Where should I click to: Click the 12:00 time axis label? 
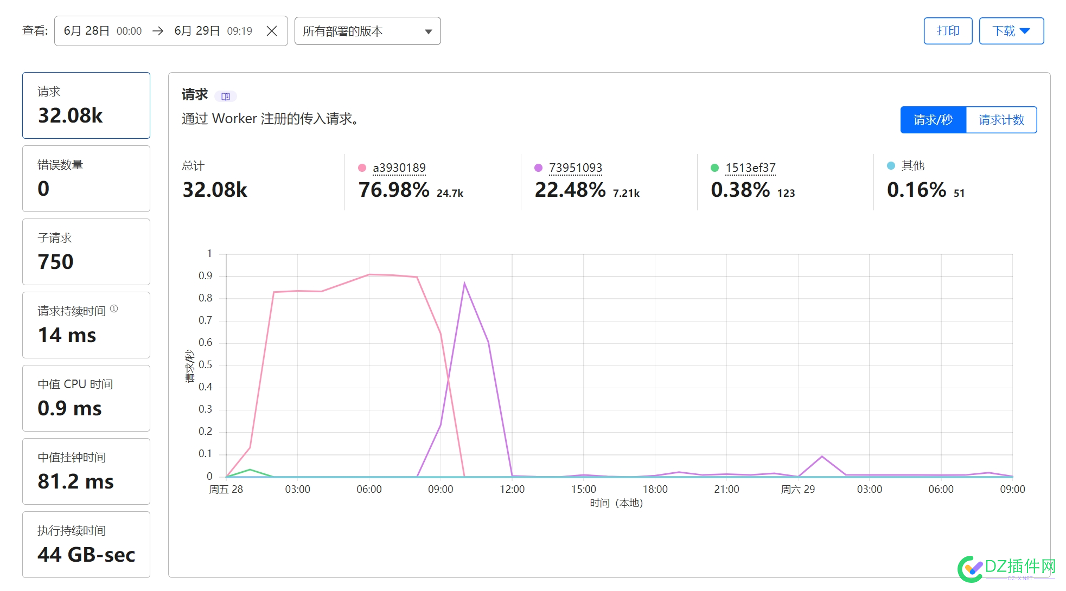point(512,490)
